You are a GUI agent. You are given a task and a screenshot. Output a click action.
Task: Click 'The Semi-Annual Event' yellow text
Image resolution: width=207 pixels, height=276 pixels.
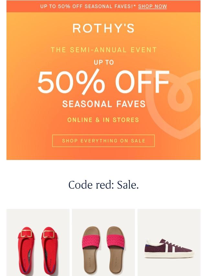click(103, 50)
